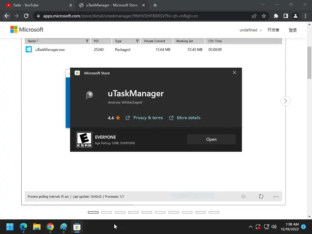Viewport: 312px width, 234px height.
Task: Click the Microsoft logo
Action: pyautogui.click(x=27, y=30)
